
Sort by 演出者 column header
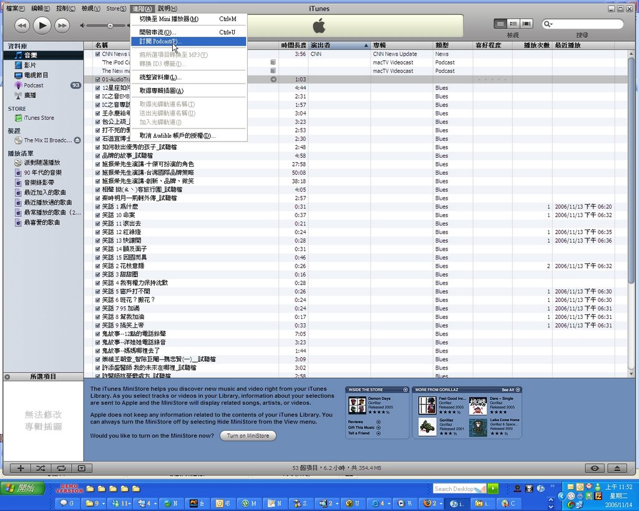(x=339, y=45)
